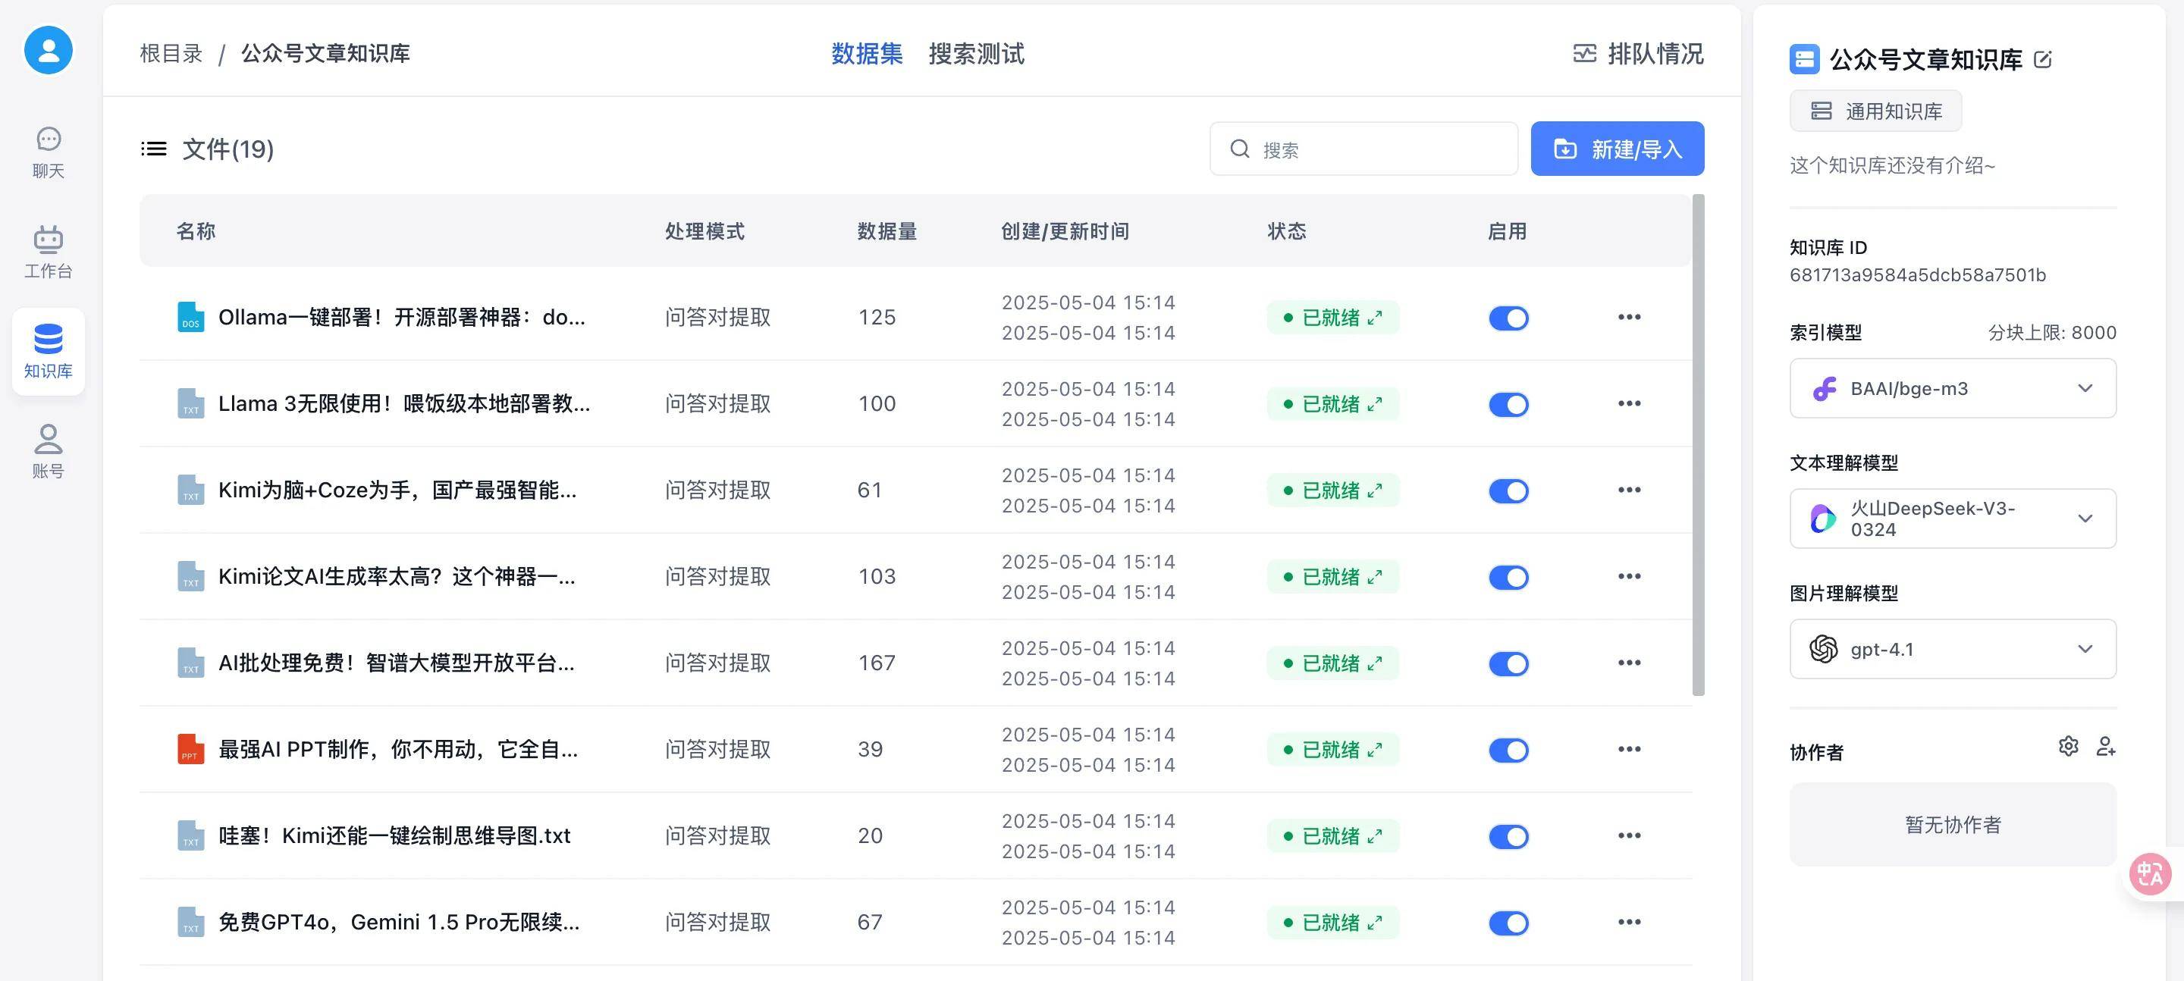Open 排队情况 at the top right
The height and width of the screenshot is (981, 2184).
(1637, 52)
